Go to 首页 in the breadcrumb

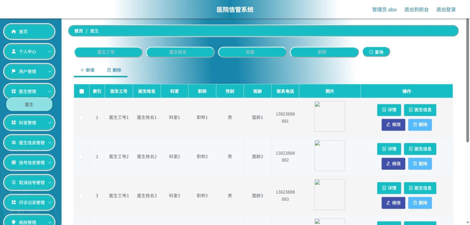click(79, 31)
